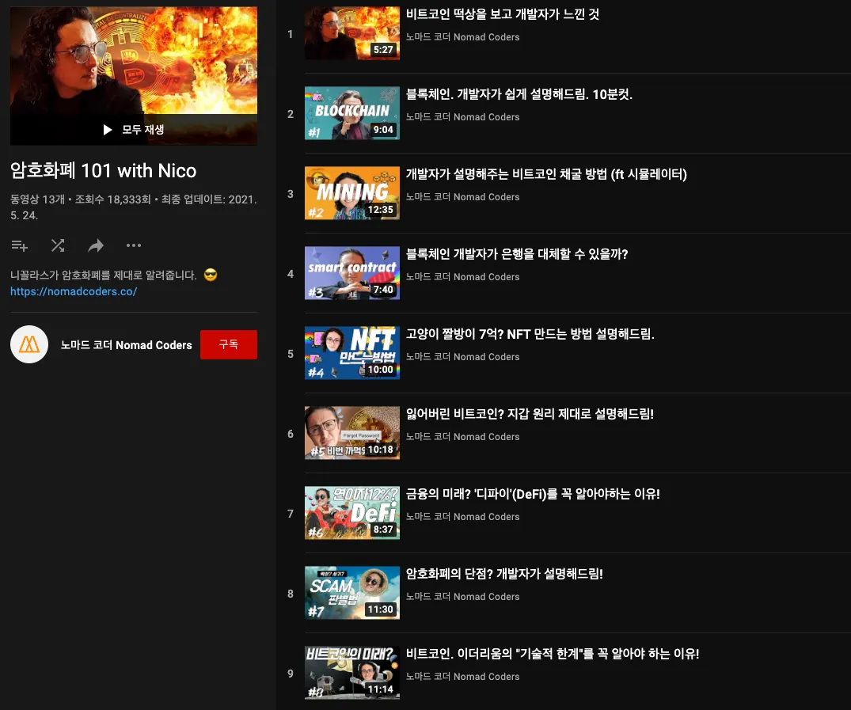
Task: Click channel name under blockchain video 2
Action: coord(463,116)
